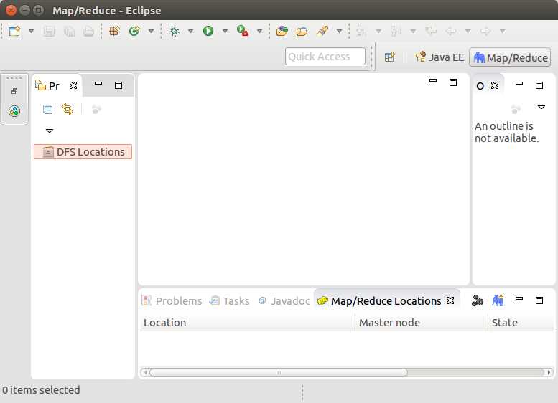Click the Quick Access search field
This screenshot has height=403, width=558.
(x=325, y=57)
